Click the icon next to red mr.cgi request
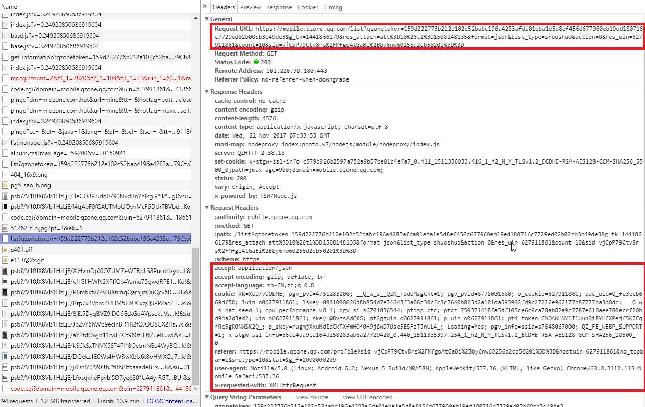The width and height of the screenshot is (645, 407). [x=5, y=78]
